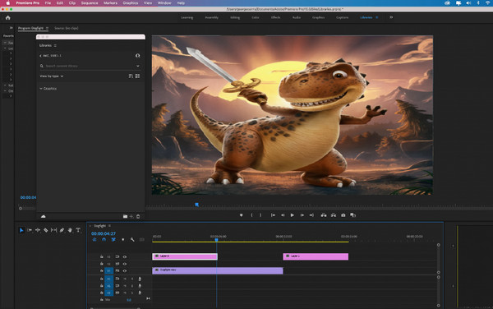The image size is (493, 309).
Task: Create new folder in Libraries panel
Action: pyautogui.click(x=125, y=216)
